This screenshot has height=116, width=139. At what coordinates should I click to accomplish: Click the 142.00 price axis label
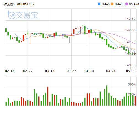pyautogui.click(x=130, y=30)
